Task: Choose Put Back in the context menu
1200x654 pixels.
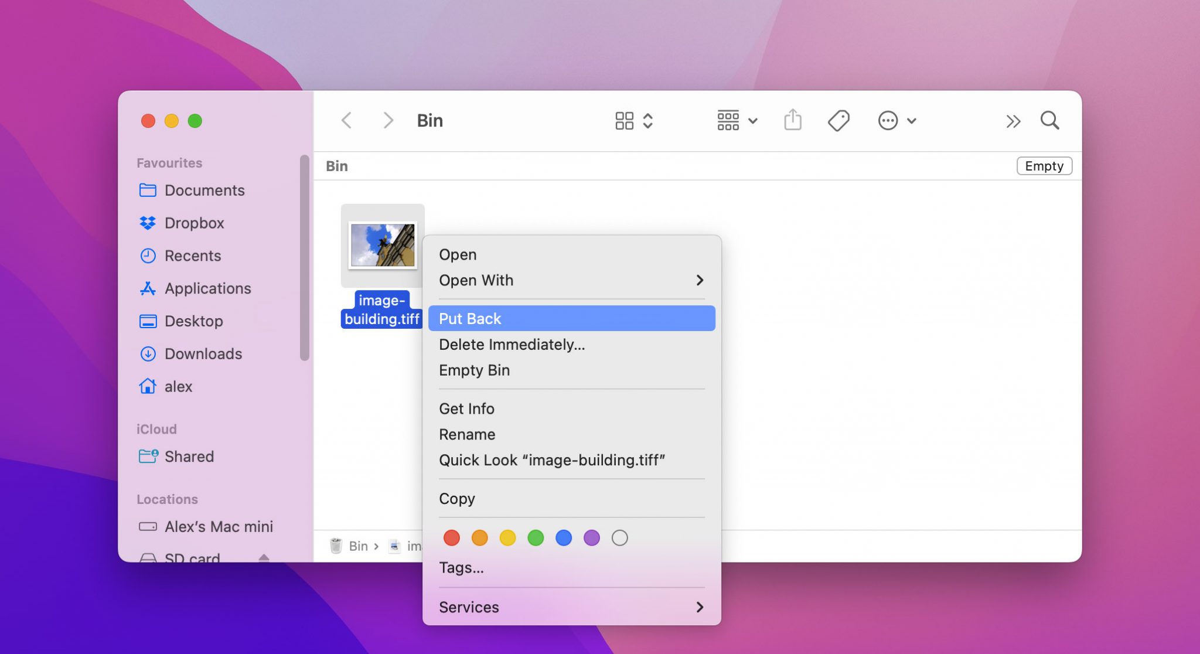Action: point(571,319)
